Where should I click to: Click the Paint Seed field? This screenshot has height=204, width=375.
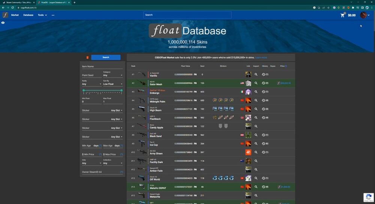pos(92,75)
